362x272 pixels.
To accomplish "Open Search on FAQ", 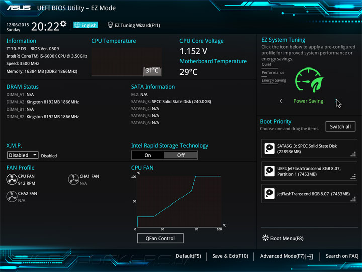I will (342, 256).
